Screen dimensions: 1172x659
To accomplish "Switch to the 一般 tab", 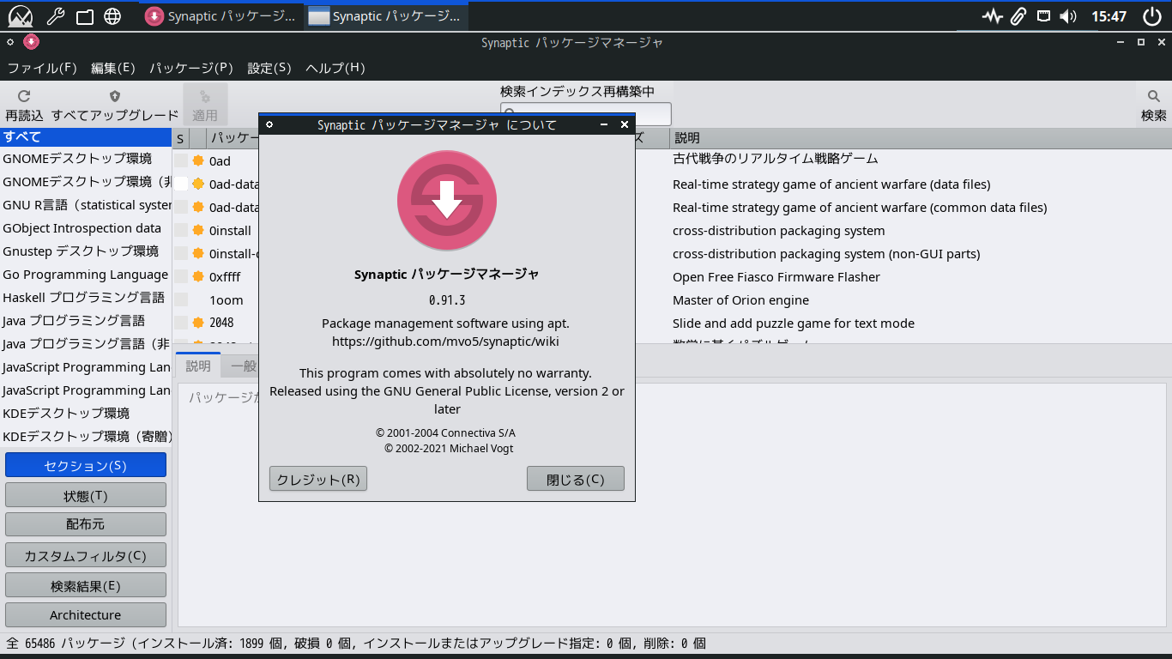I will pyautogui.click(x=244, y=366).
